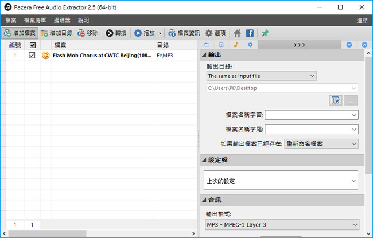
Task: Open the 'The same as input file' dropdown
Action: [x=262, y=76]
